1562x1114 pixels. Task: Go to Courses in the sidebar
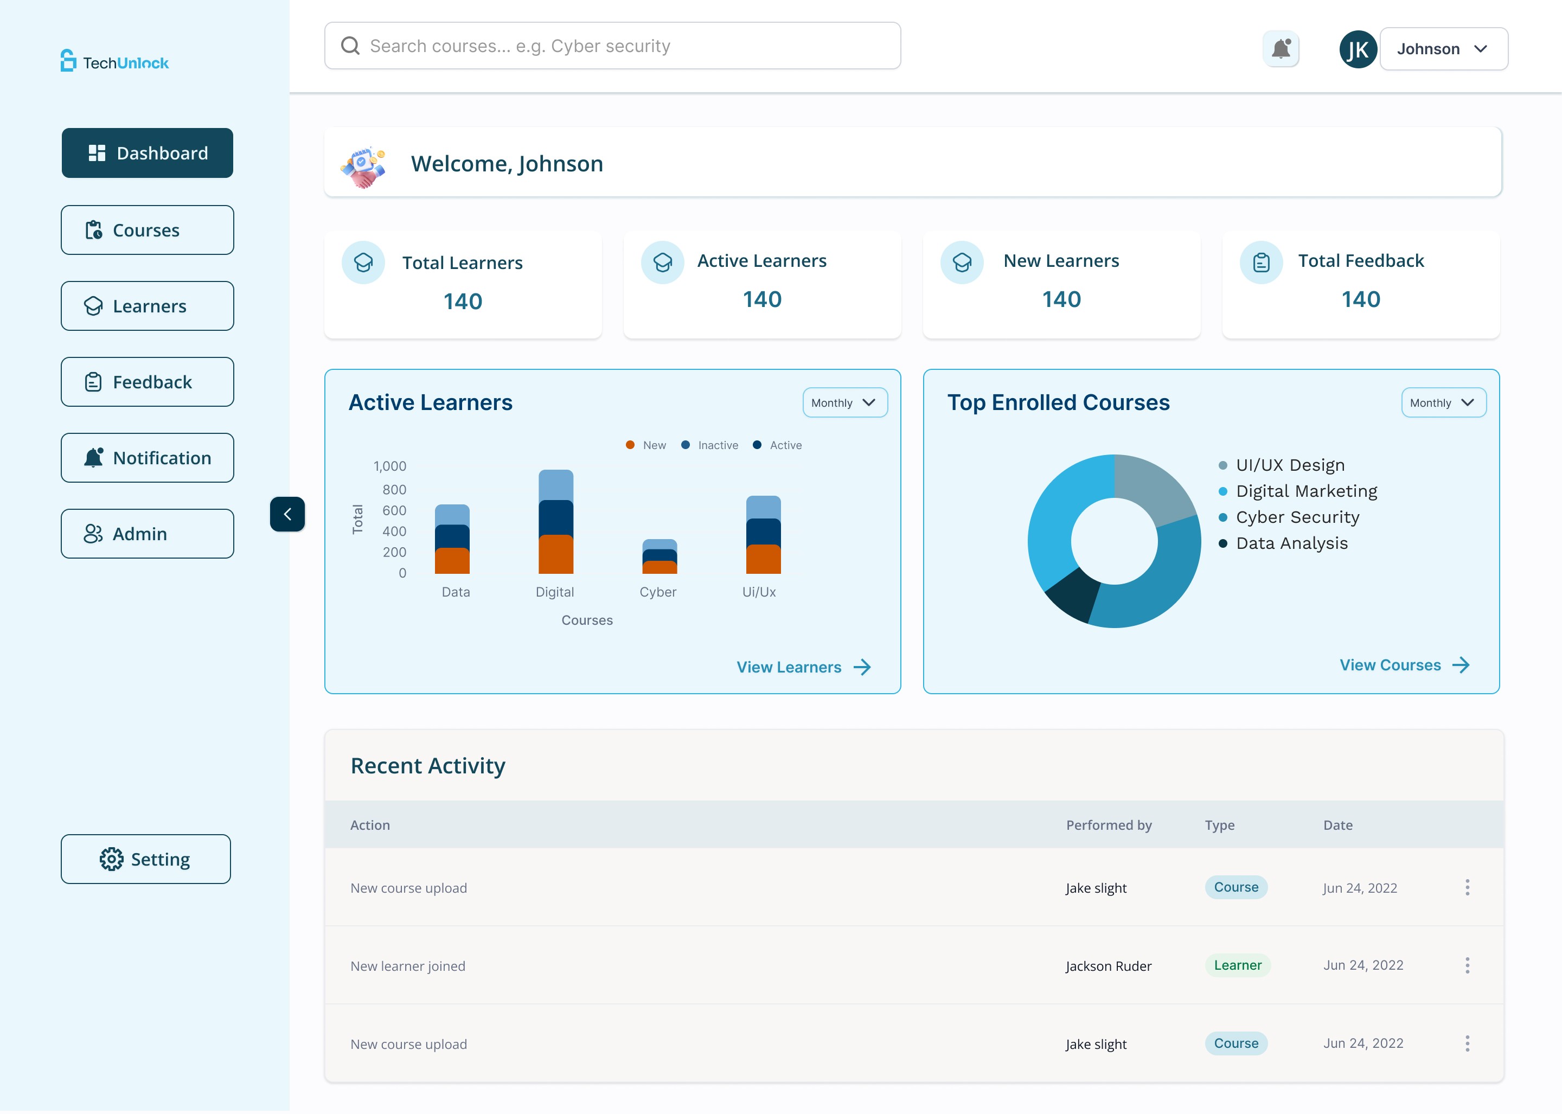coord(148,231)
